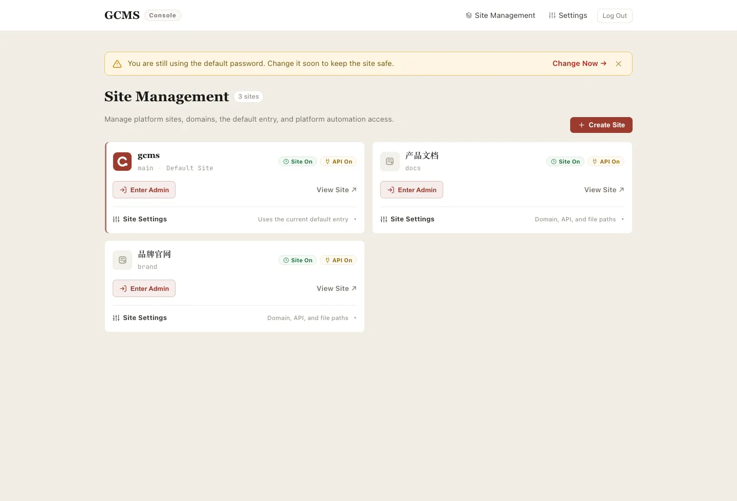Open View Site for 产品文档
Image resolution: width=737 pixels, height=501 pixels.
tap(604, 190)
